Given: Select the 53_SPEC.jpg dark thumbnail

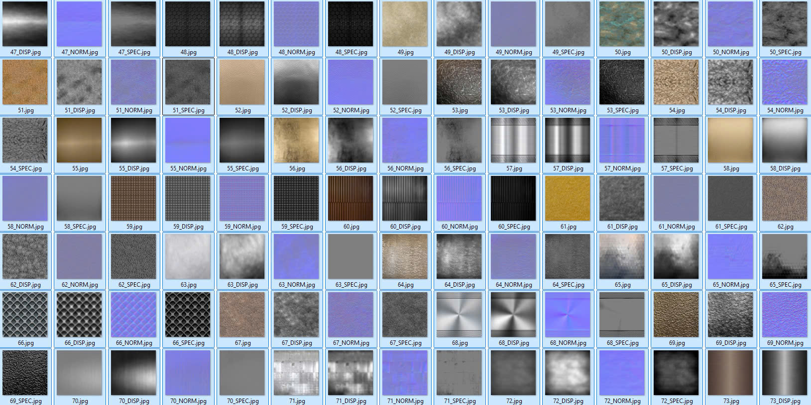Looking at the screenshot, I should click(x=622, y=82).
